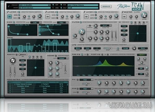Toggle the FX1 on/off LED
155x112 pixels.
(77, 80)
